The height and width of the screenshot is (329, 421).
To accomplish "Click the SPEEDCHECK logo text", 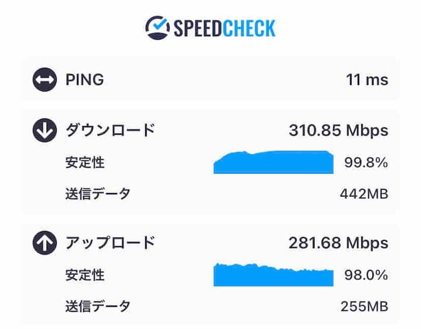I will (224, 27).
